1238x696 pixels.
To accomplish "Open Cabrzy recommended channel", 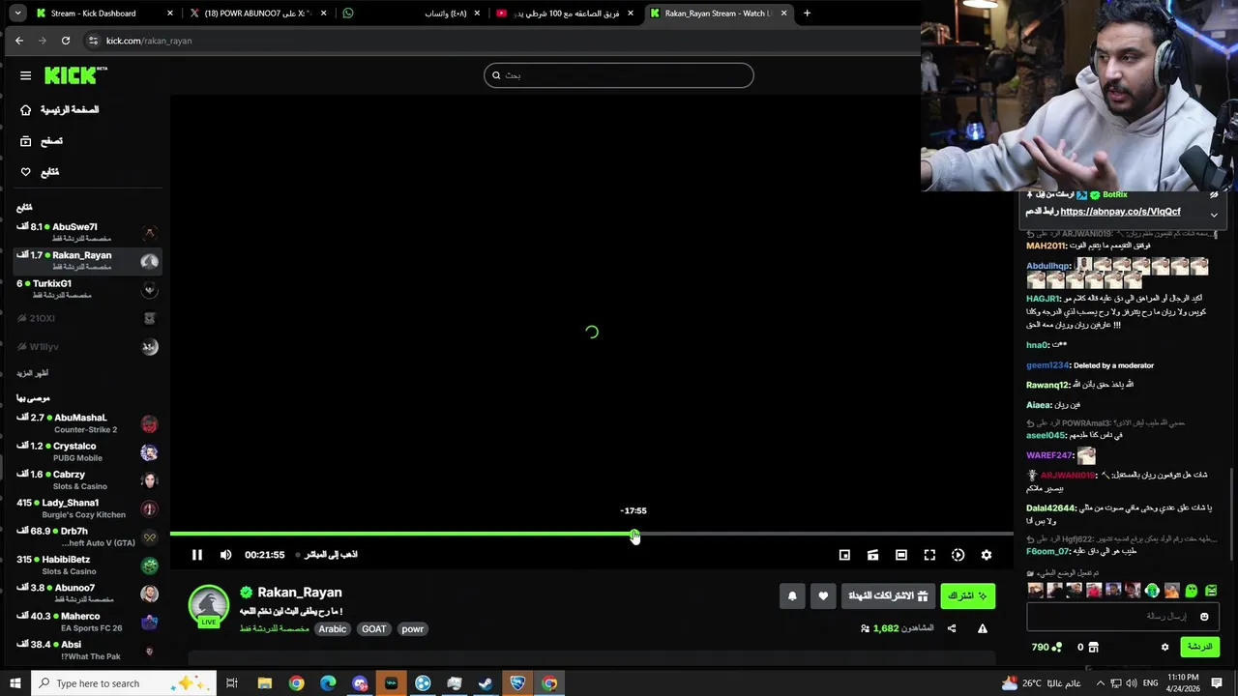I will pyautogui.click(x=87, y=479).
